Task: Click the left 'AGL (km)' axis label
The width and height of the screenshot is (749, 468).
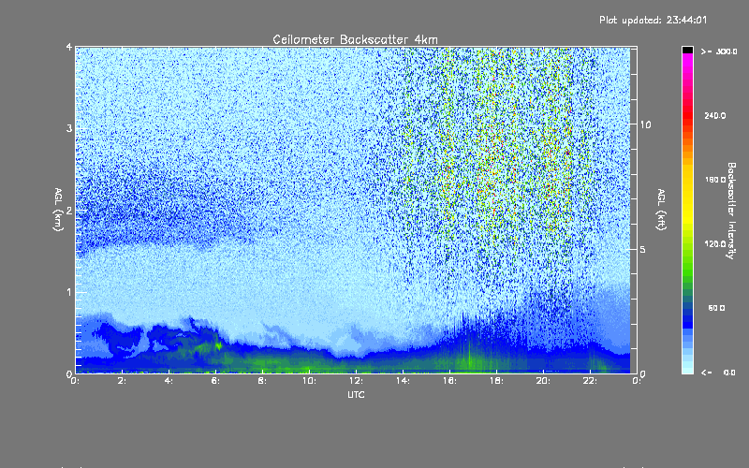Action: pos(58,210)
